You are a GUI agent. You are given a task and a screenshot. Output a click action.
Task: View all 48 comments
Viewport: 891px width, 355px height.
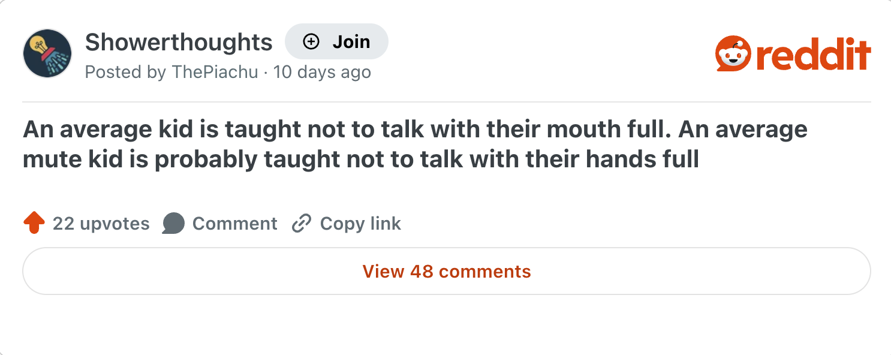pos(447,271)
